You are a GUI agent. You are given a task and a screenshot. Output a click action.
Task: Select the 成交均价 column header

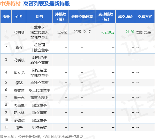point(125,17)
